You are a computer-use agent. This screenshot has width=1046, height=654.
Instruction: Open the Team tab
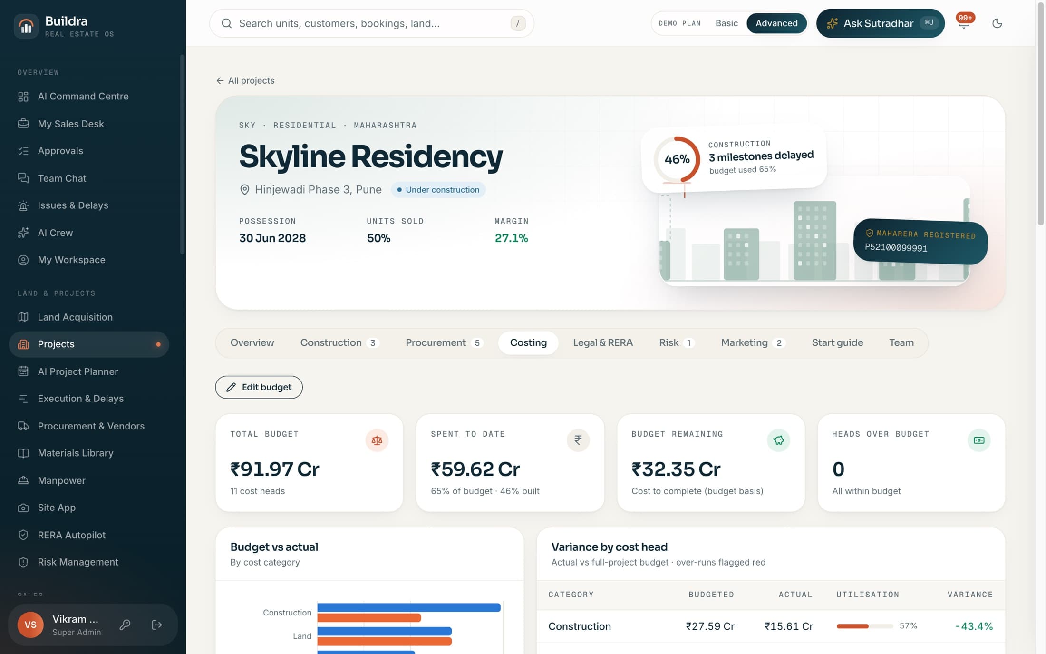901,342
